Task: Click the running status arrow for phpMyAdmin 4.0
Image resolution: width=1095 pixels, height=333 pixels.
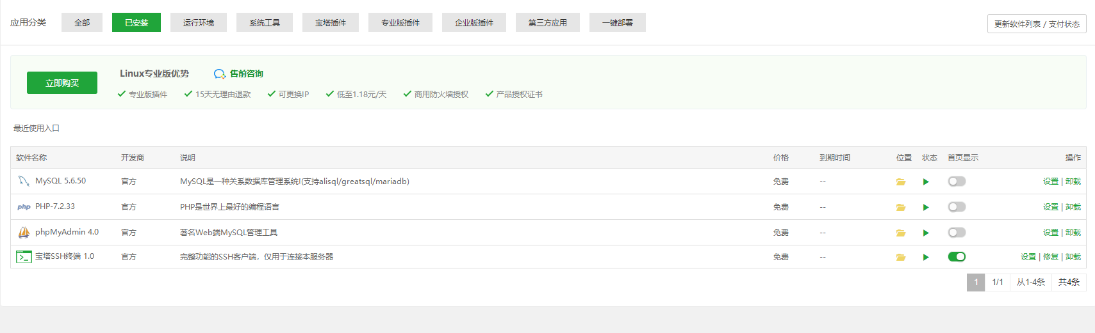Action: [926, 233]
